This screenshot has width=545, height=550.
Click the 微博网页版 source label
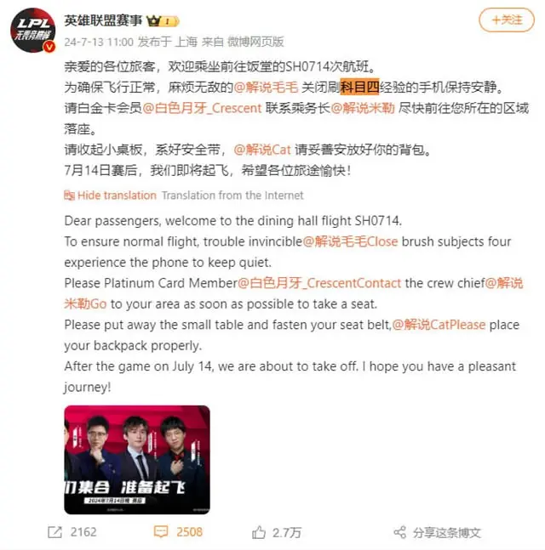pos(255,42)
